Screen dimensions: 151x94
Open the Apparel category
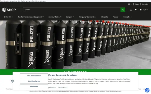[116, 17]
